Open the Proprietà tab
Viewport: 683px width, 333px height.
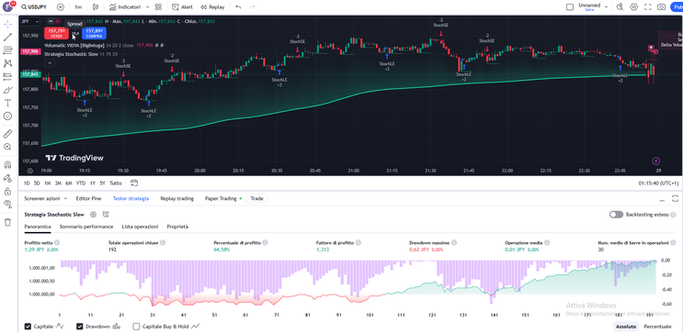177,227
